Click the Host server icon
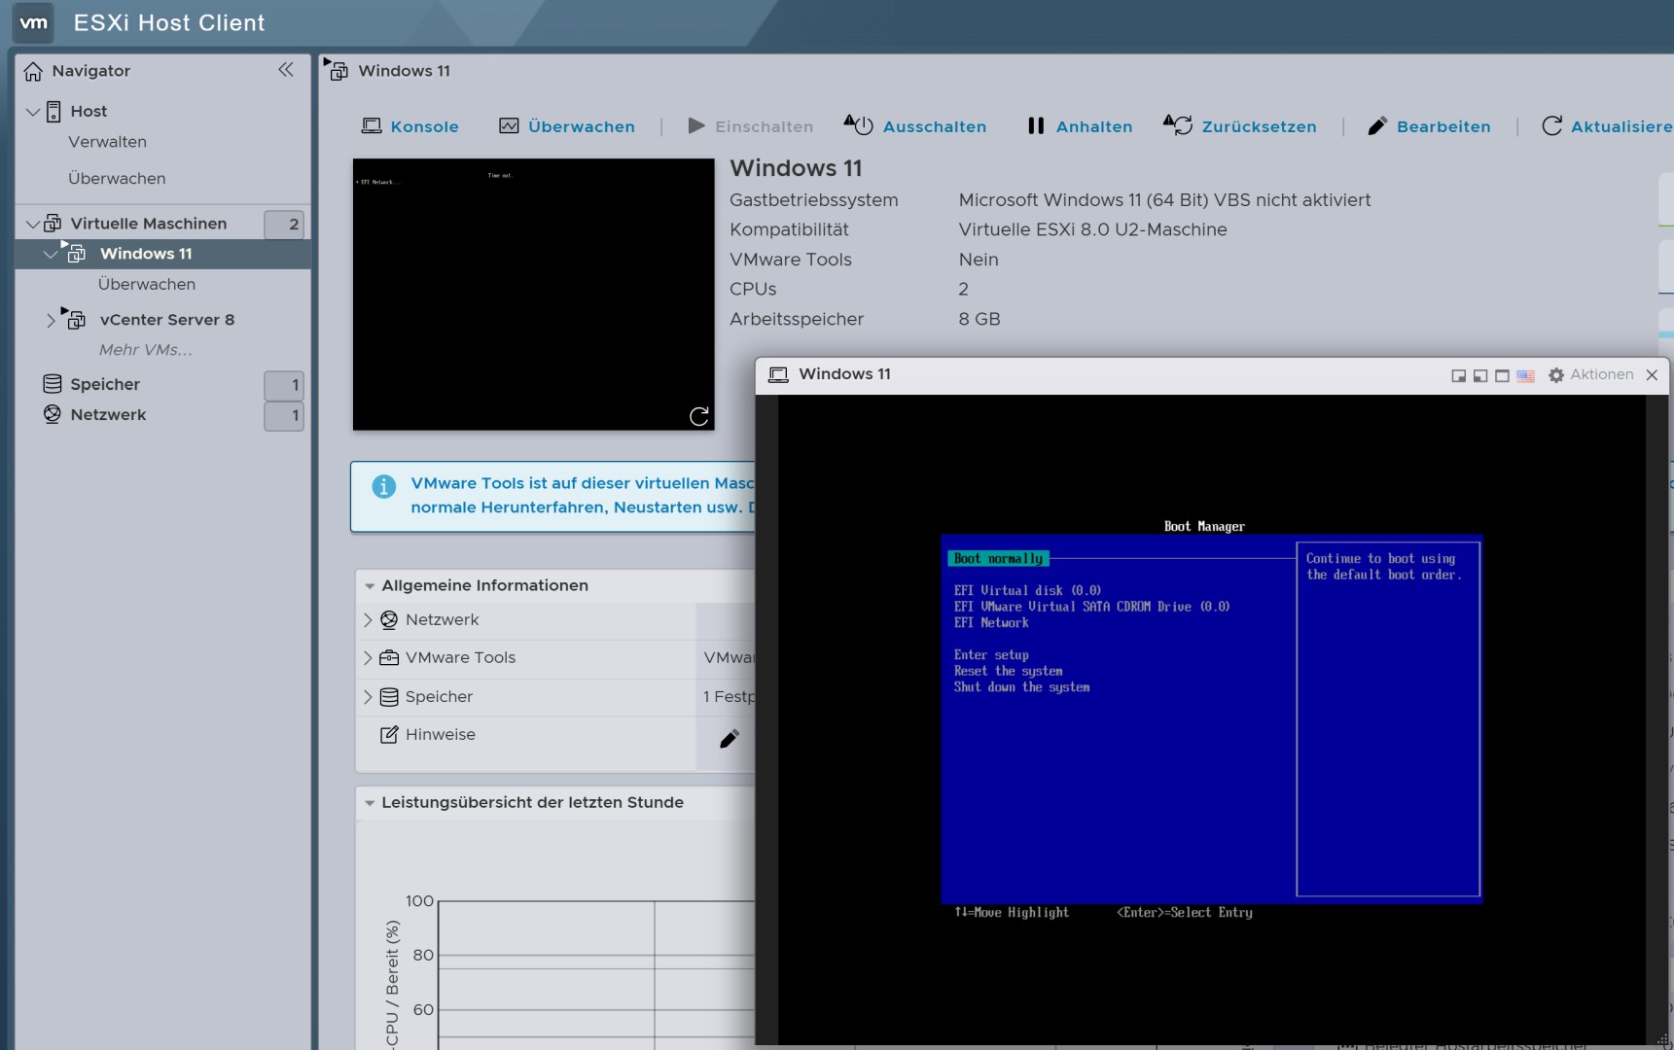The width and height of the screenshot is (1674, 1050). coord(53,111)
